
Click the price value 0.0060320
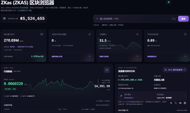pyautogui.click(x=13, y=83)
